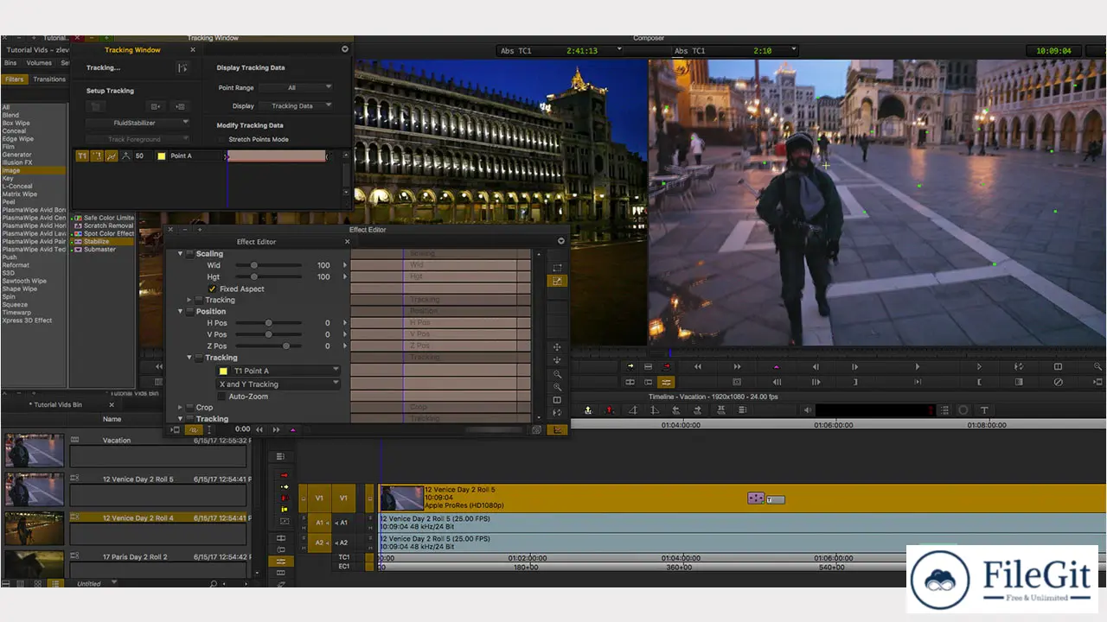Toggle the Scaling group enable button

[x=190, y=254]
